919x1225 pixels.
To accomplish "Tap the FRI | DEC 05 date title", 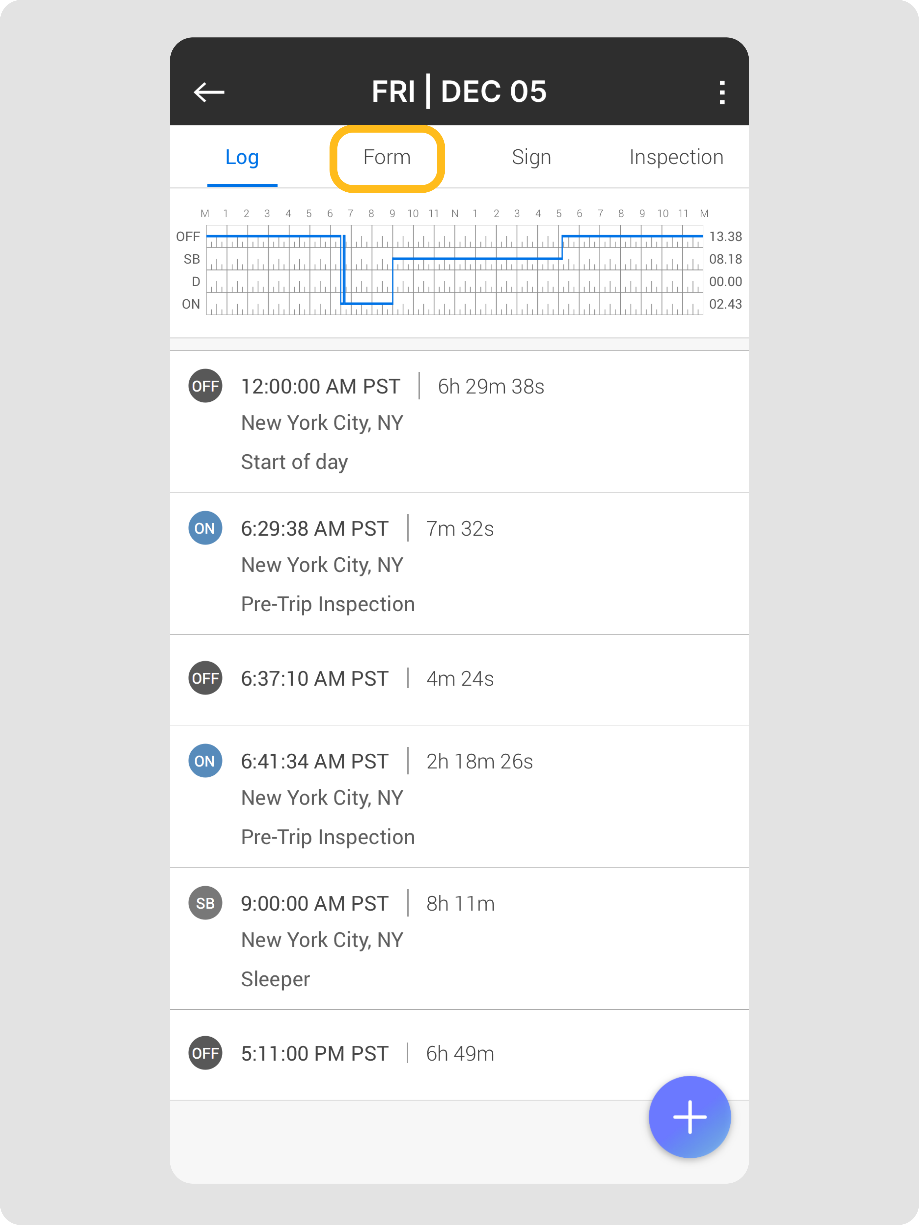I will point(459,92).
